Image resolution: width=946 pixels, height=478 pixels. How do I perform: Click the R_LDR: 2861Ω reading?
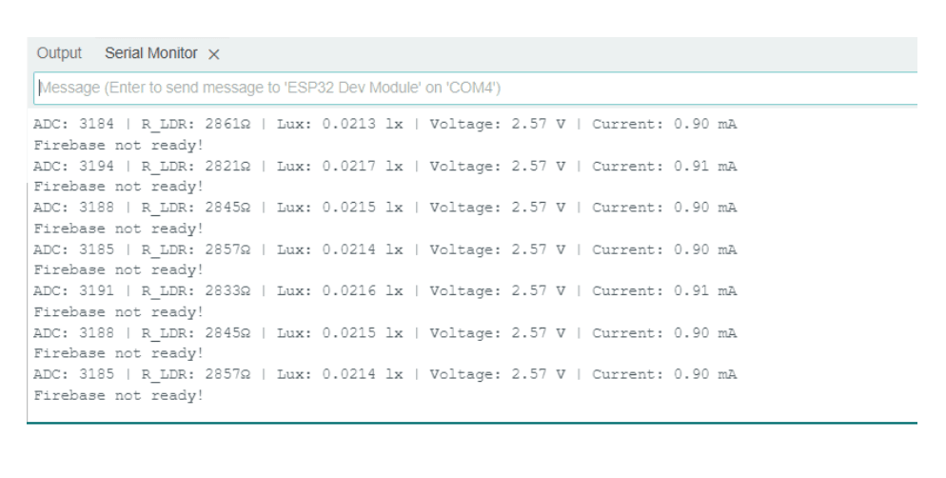point(196,125)
